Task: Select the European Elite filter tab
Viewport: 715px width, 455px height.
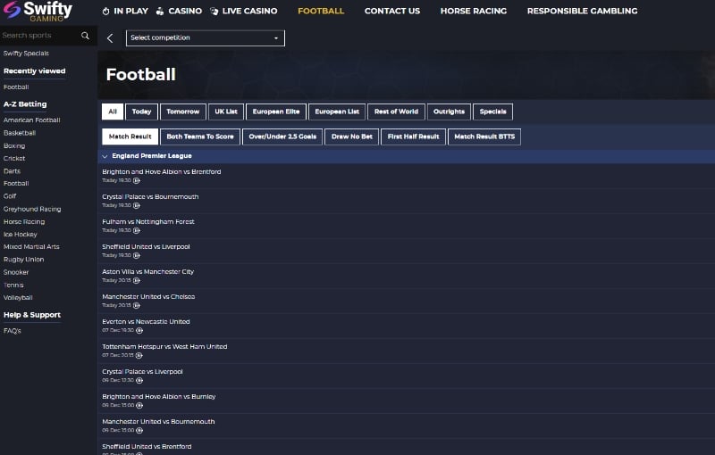Action: click(276, 112)
